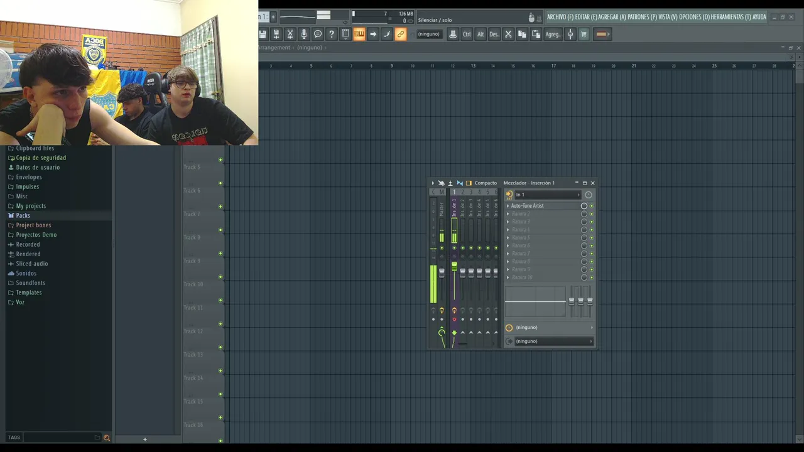
Task: Open the HERRAMIENTAS menu
Action: pyautogui.click(x=731, y=17)
